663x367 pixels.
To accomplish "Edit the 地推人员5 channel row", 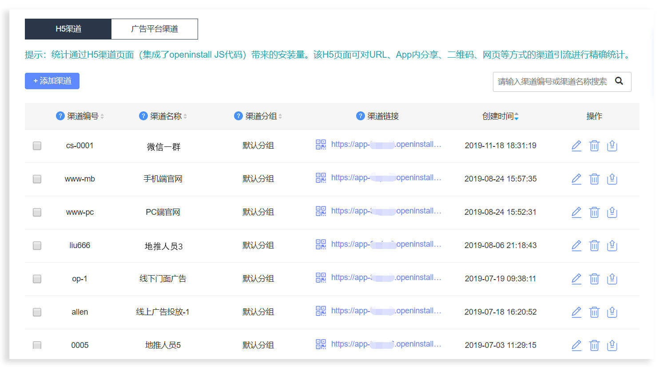I will click(576, 345).
